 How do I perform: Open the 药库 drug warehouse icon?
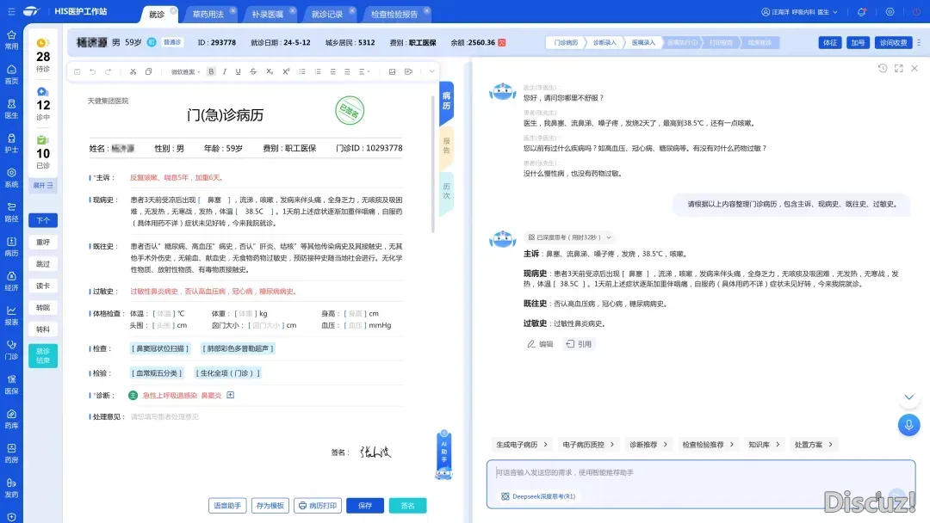[11, 419]
